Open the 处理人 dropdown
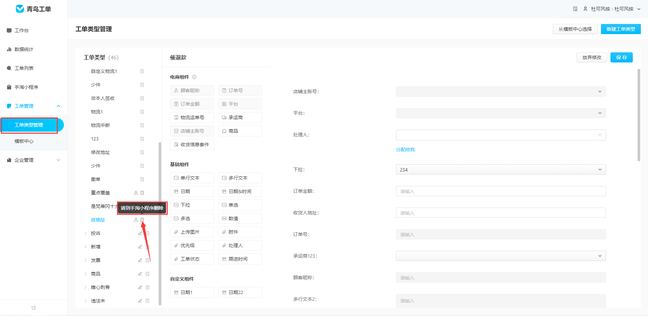This screenshot has width=648, height=316. [x=501, y=135]
